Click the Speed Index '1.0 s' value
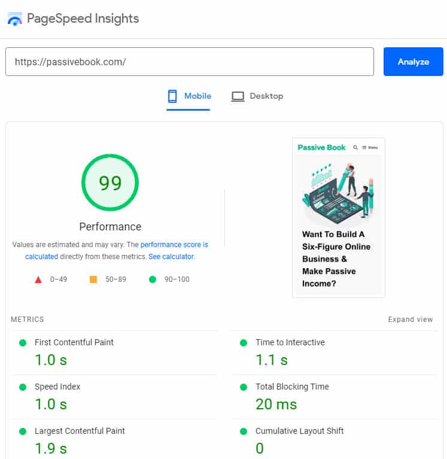Screen dimensions: 447x459 pyautogui.click(x=51, y=405)
